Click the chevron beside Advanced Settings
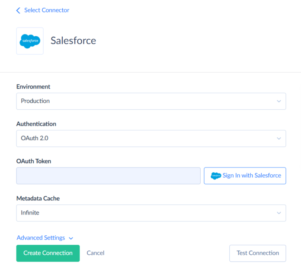 click(71, 238)
